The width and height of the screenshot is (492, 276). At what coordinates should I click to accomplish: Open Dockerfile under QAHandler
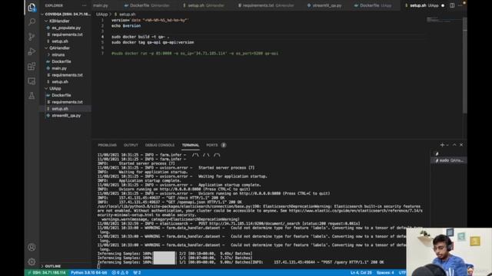(x=61, y=61)
